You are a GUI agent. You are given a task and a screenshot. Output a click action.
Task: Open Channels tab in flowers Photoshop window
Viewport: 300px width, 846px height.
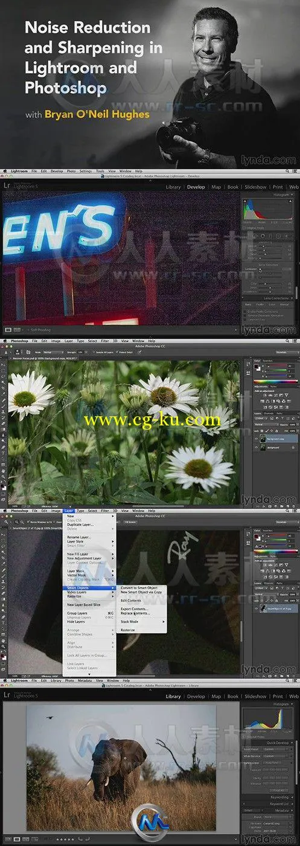pyautogui.click(x=269, y=413)
